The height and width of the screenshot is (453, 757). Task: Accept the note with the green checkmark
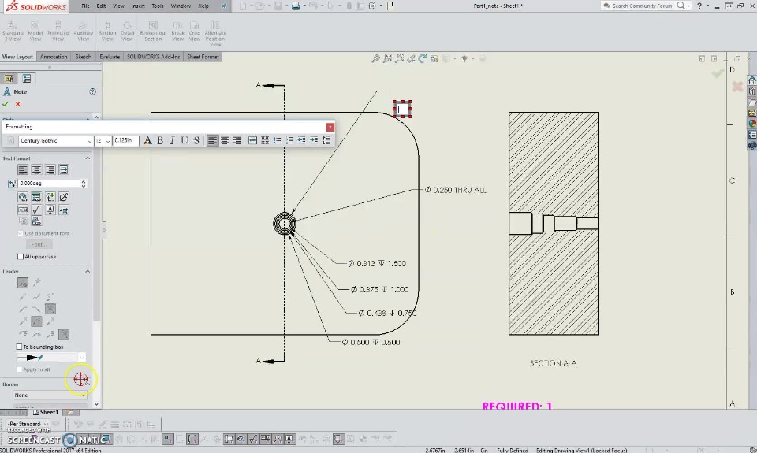[6, 104]
